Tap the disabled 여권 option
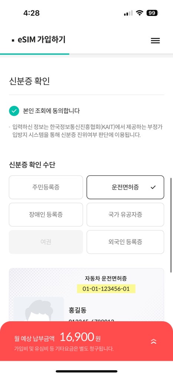Image resolution: width=173 pixels, height=376 pixels. point(46,242)
